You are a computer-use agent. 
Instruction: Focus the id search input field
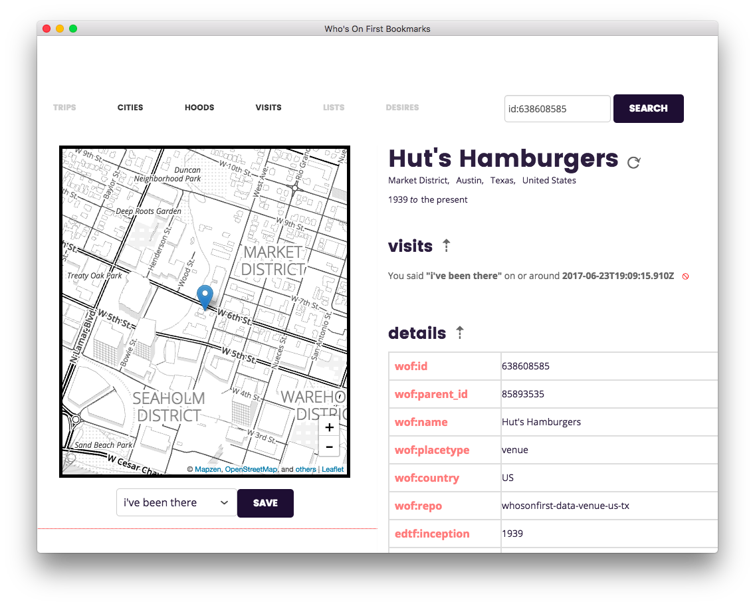[x=557, y=109]
